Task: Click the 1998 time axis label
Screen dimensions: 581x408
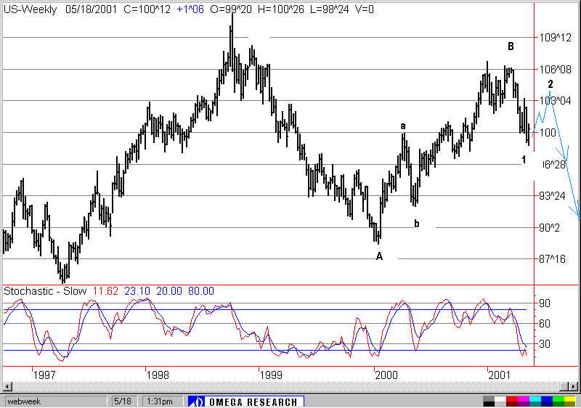Action: point(158,375)
